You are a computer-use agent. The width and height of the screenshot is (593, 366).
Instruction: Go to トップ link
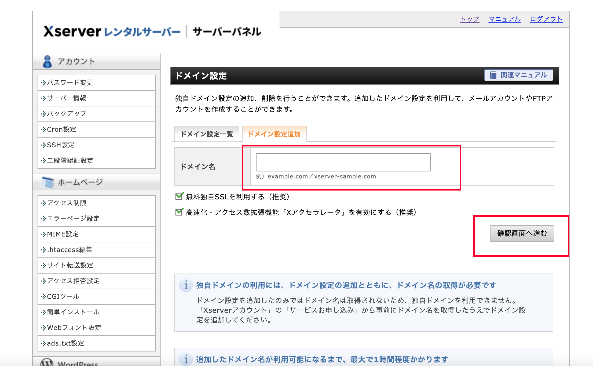click(x=470, y=19)
